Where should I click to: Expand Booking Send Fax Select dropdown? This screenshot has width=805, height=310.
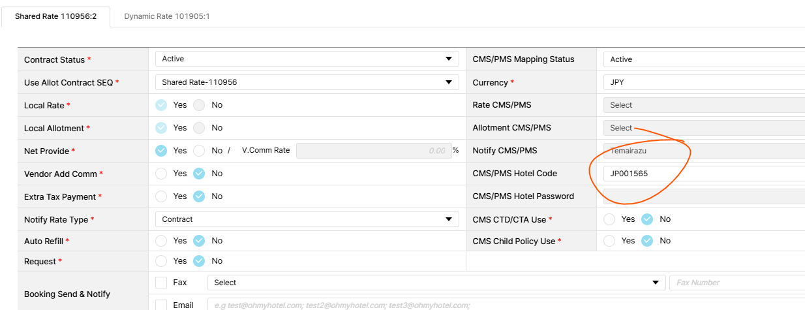coord(656,283)
